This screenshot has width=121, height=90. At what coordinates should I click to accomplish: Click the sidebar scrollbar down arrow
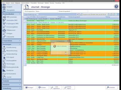22,89
